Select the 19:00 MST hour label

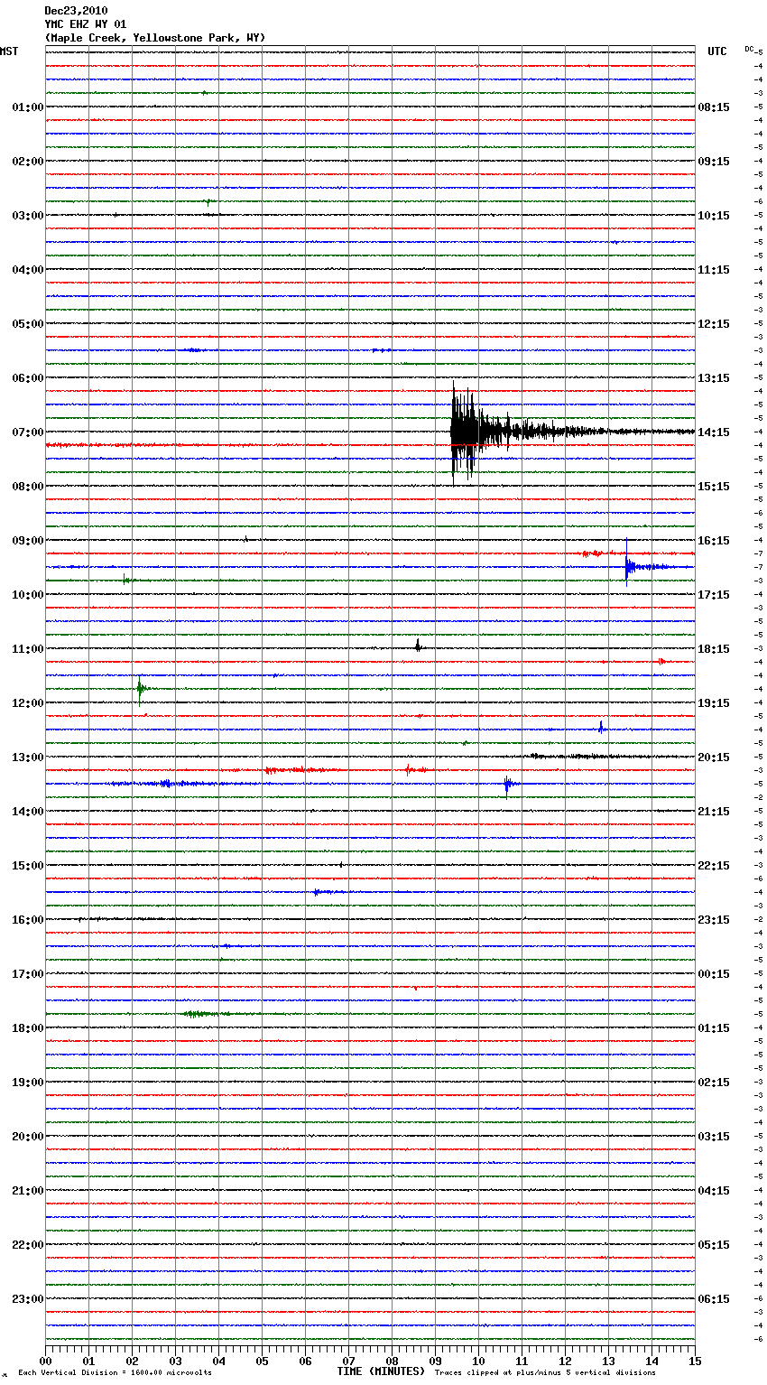(27, 1083)
